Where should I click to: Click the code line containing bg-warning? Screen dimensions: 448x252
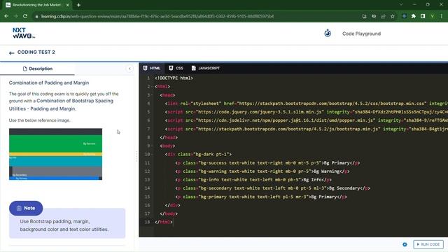262,171
